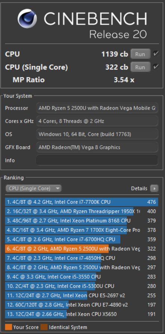165x334 pixels.
Task: Click the Details label in Ranking
Action: click(x=139, y=189)
